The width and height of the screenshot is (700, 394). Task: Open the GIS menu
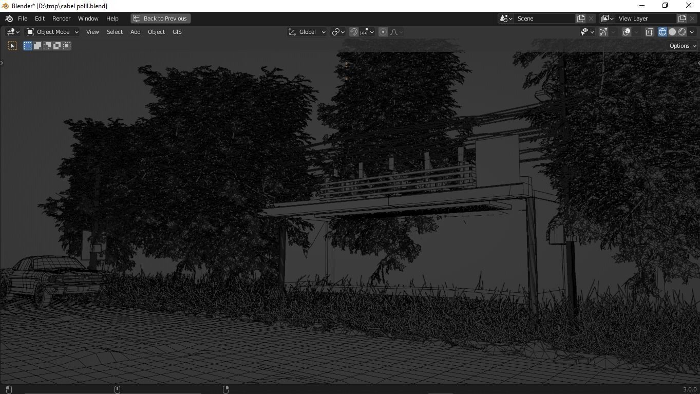click(x=177, y=31)
